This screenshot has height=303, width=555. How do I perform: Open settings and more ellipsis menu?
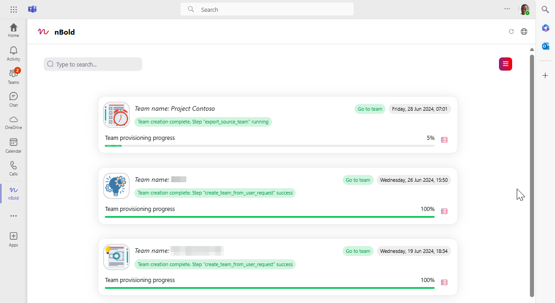pos(507,9)
